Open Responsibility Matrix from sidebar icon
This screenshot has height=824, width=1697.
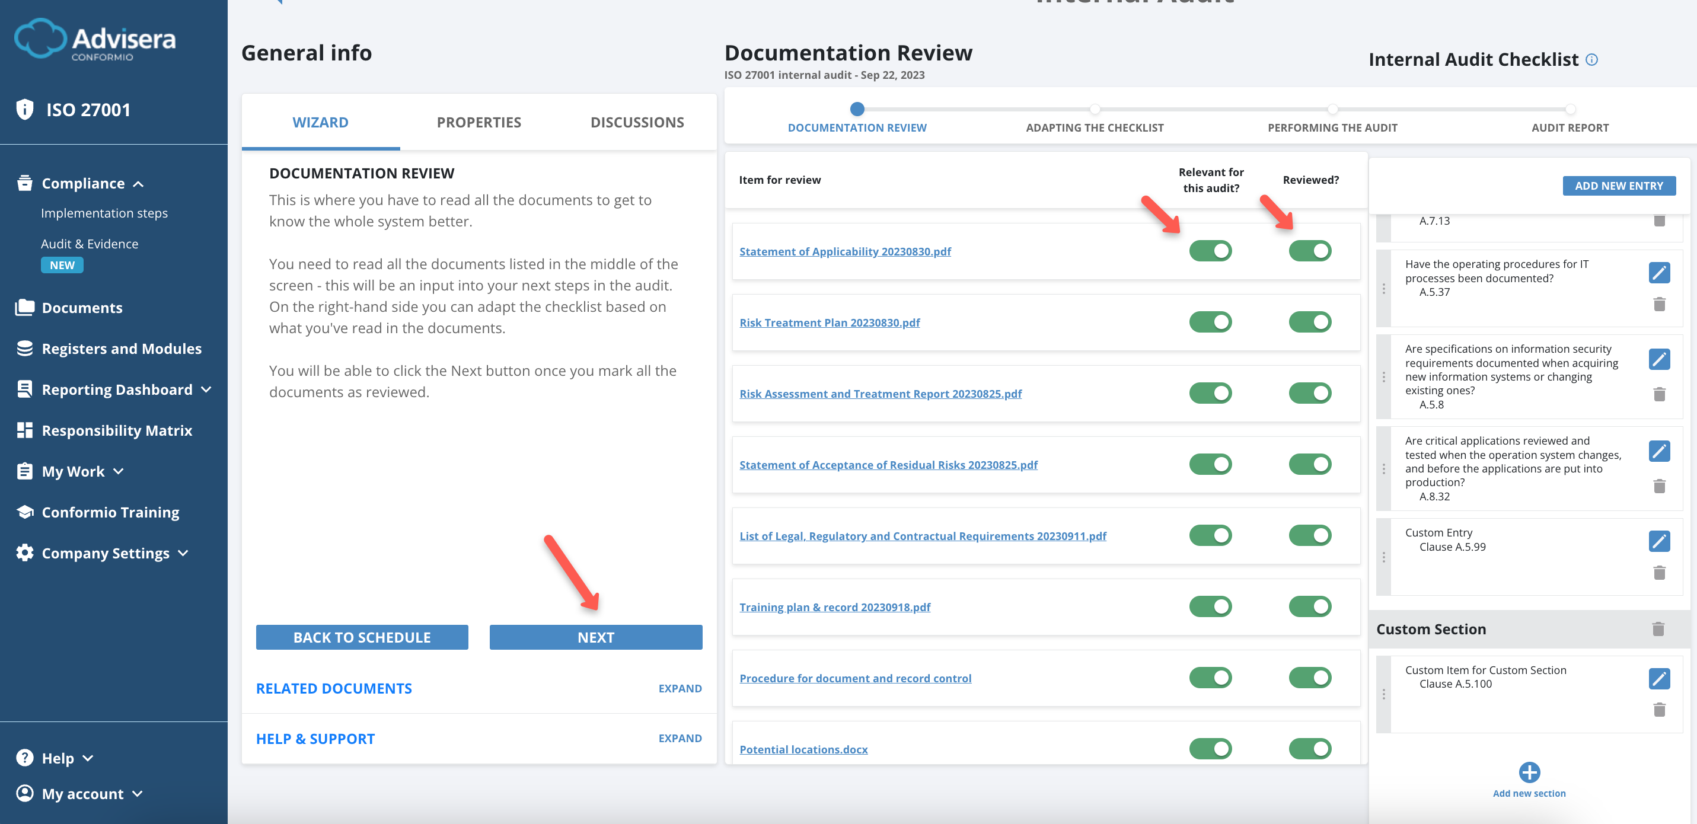tap(25, 430)
